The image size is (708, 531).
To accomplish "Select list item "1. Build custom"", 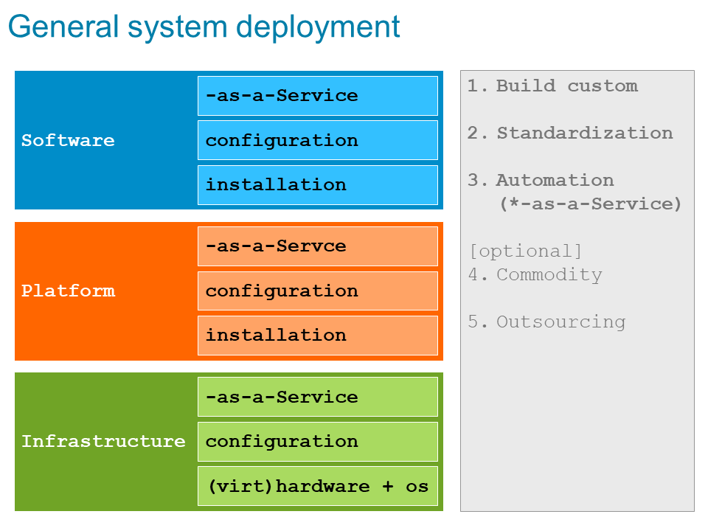I will click(x=553, y=86).
